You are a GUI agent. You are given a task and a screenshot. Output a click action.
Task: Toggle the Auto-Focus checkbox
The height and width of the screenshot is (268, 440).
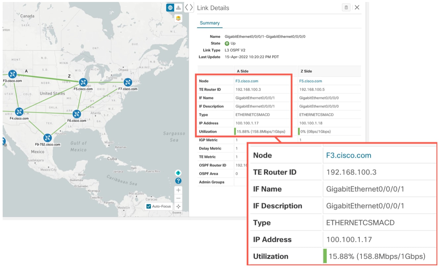pyautogui.click(x=148, y=206)
